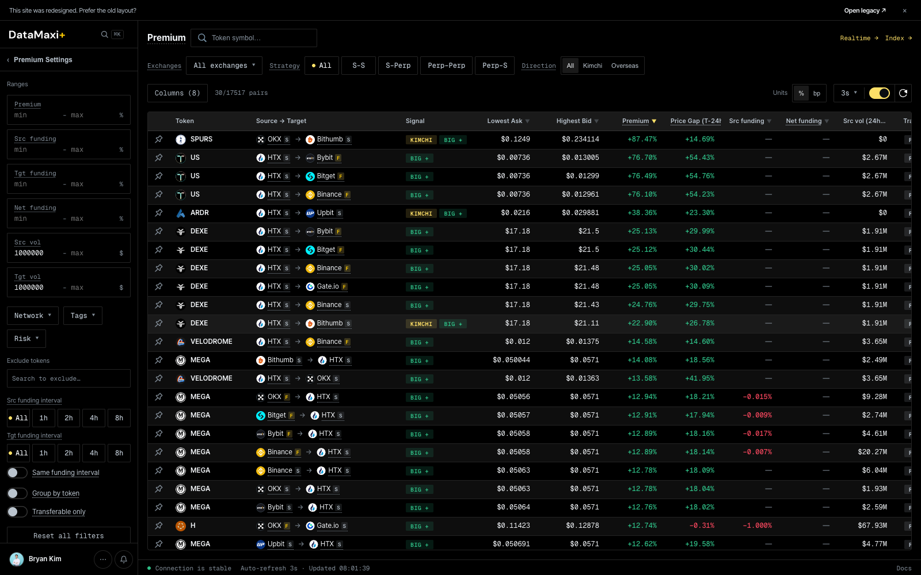Click the KIMCHI badge in the SPURS row

tap(421, 140)
